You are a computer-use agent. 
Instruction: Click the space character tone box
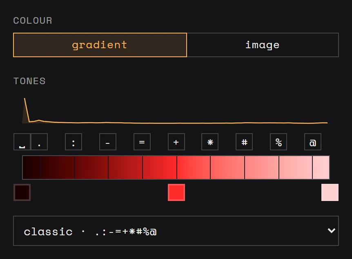click(22, 142)
